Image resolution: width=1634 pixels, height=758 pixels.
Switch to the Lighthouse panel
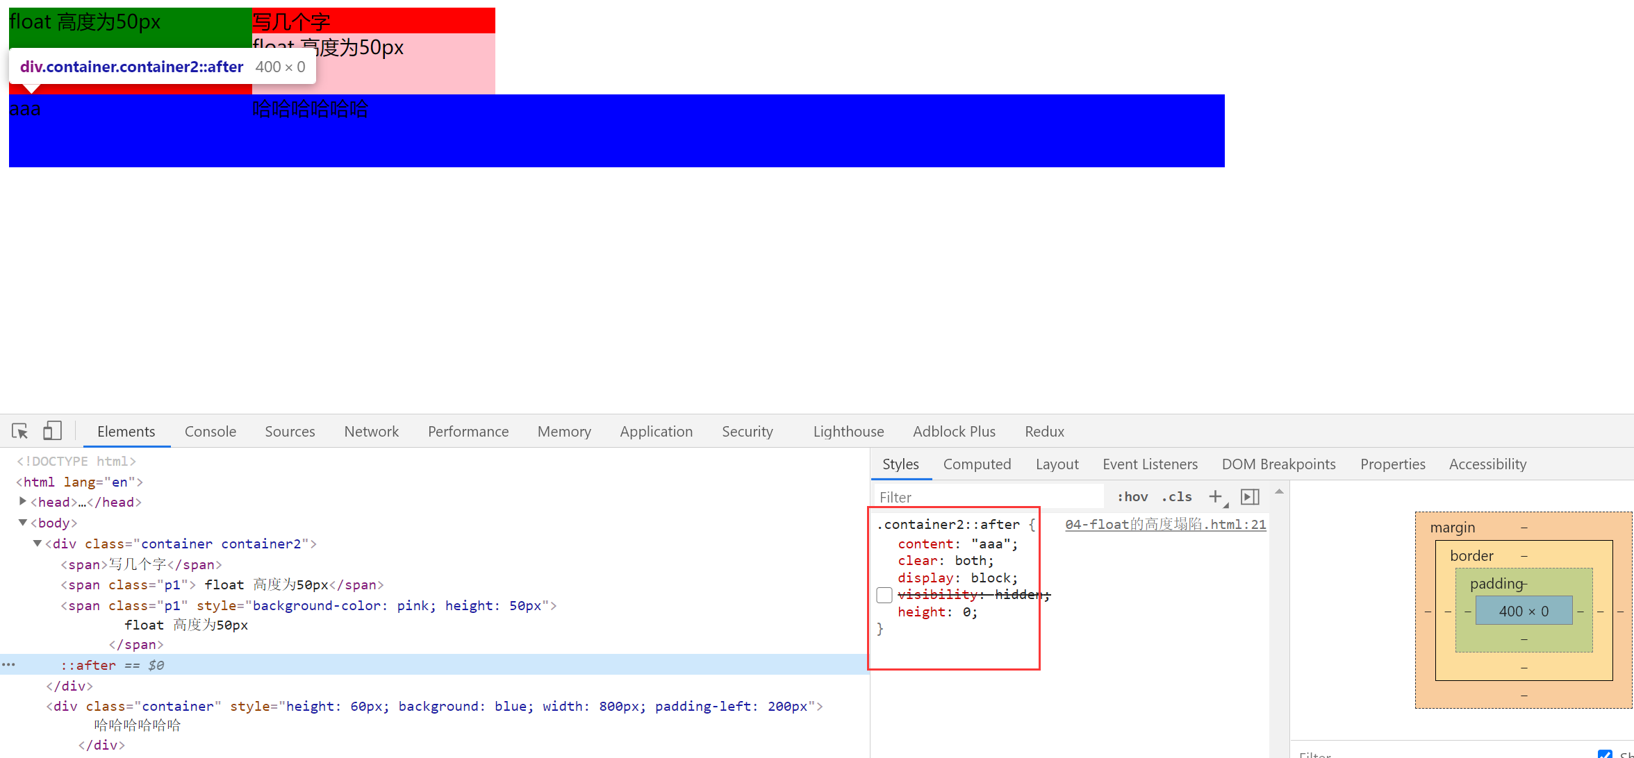(848, 431)
